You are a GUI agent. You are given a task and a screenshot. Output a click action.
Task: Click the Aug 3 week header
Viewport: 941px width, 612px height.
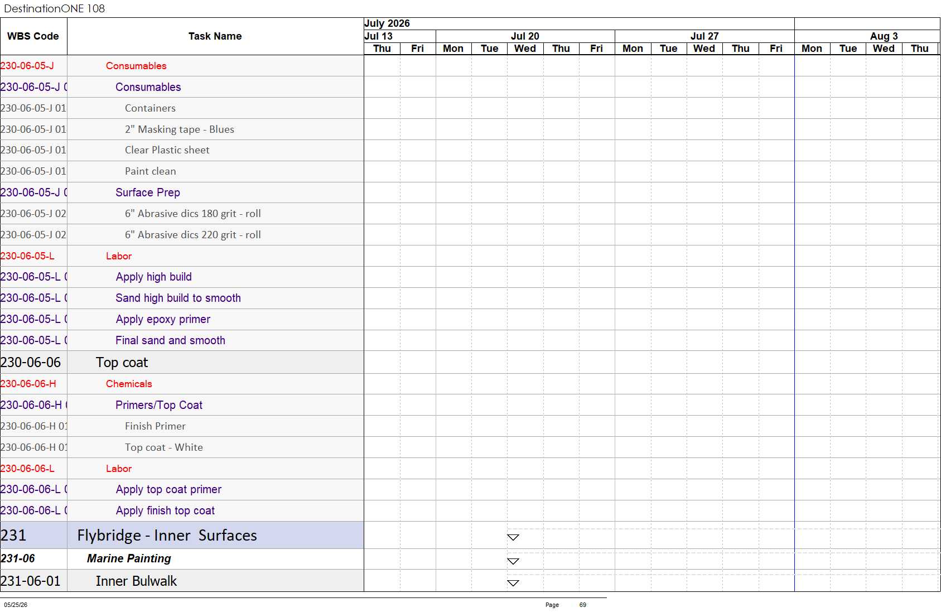884,36
